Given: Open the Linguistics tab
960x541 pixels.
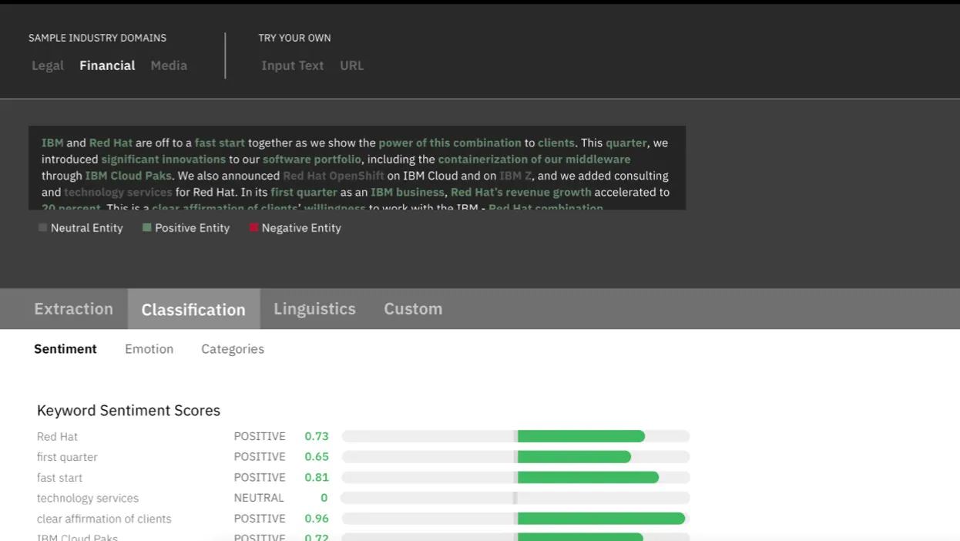Looking at the screenshot, I should pos(314,309).
